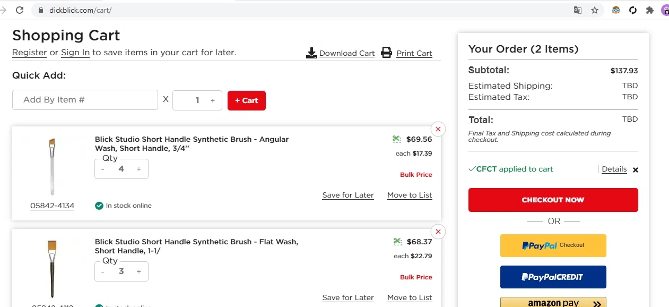This screenshot has height=307, width=669.
Task: Click the Add By Item # field
Action: pos(85,100)
